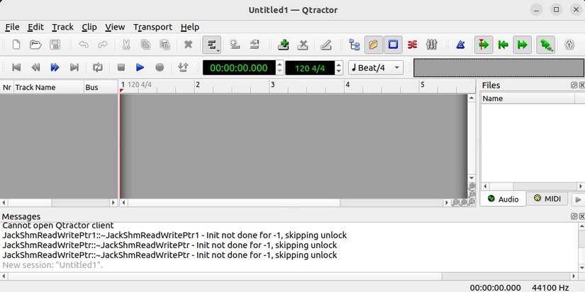This screenshot has height=292, width=585.
Task: Open track properties with the pencil icon
Action: (x=326, y=45)
